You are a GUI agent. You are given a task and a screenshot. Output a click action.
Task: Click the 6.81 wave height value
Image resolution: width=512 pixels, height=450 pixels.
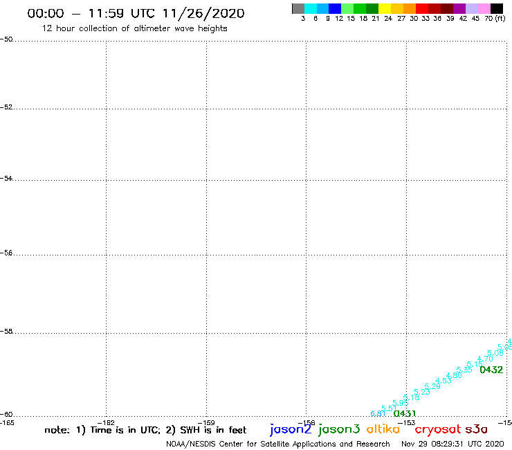pos(378,413)
